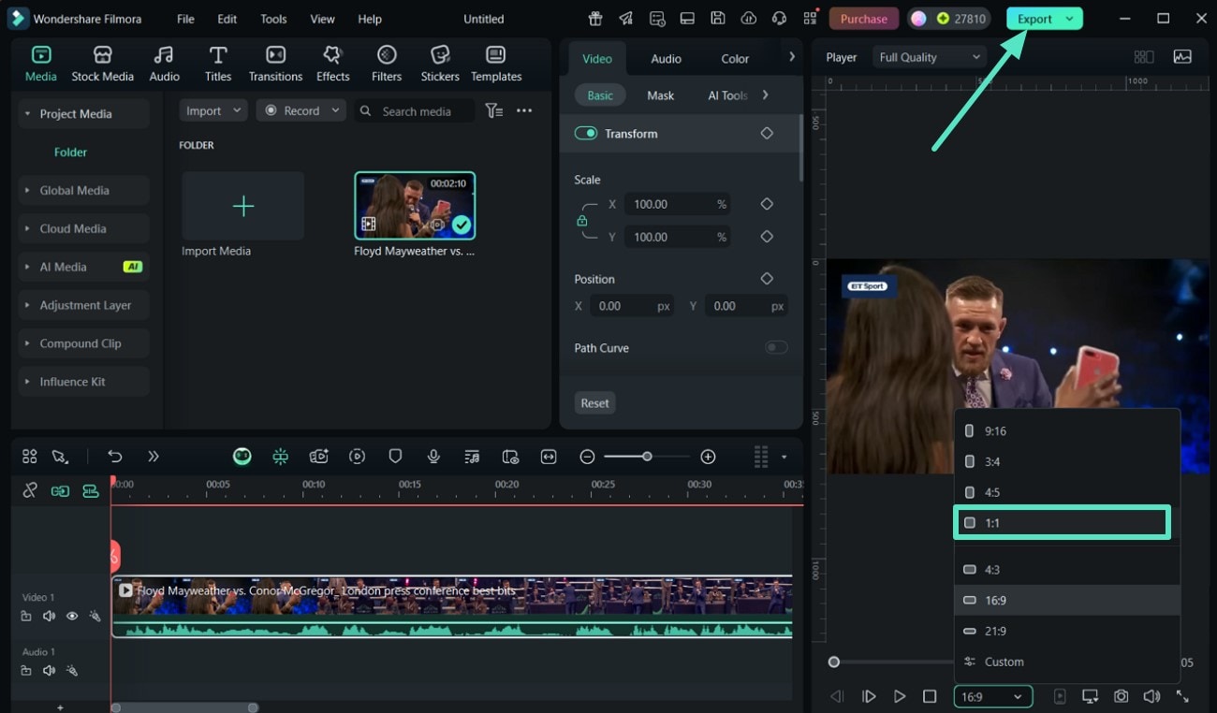Image resolution: width=1217 pixels, height=713 pixels.
Task: Click the Reset button
Action: pos(594,403)
